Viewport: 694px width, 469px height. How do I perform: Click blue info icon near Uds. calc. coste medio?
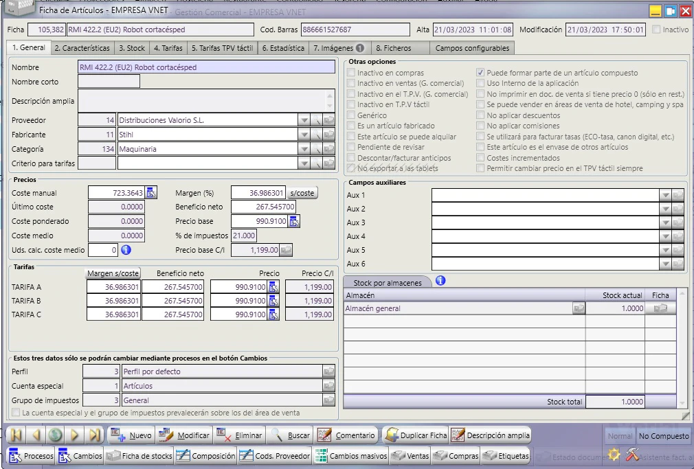tap(126, 250)
